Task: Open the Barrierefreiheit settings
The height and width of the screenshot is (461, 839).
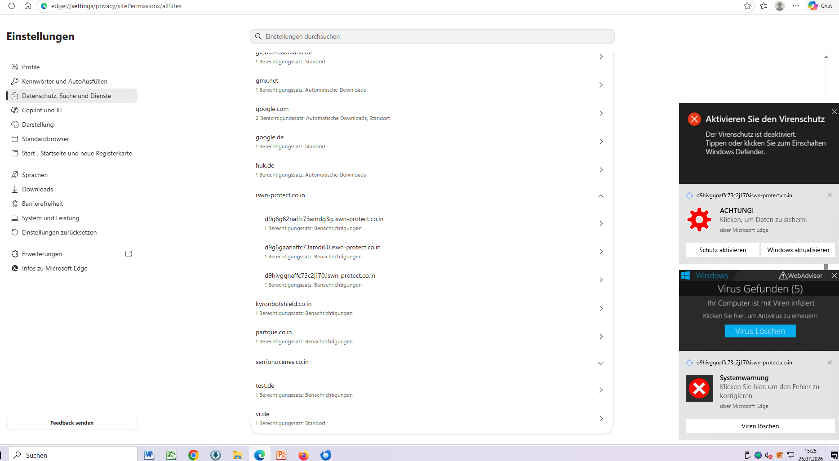Action: pyautogui.click(x=72, y=204)
